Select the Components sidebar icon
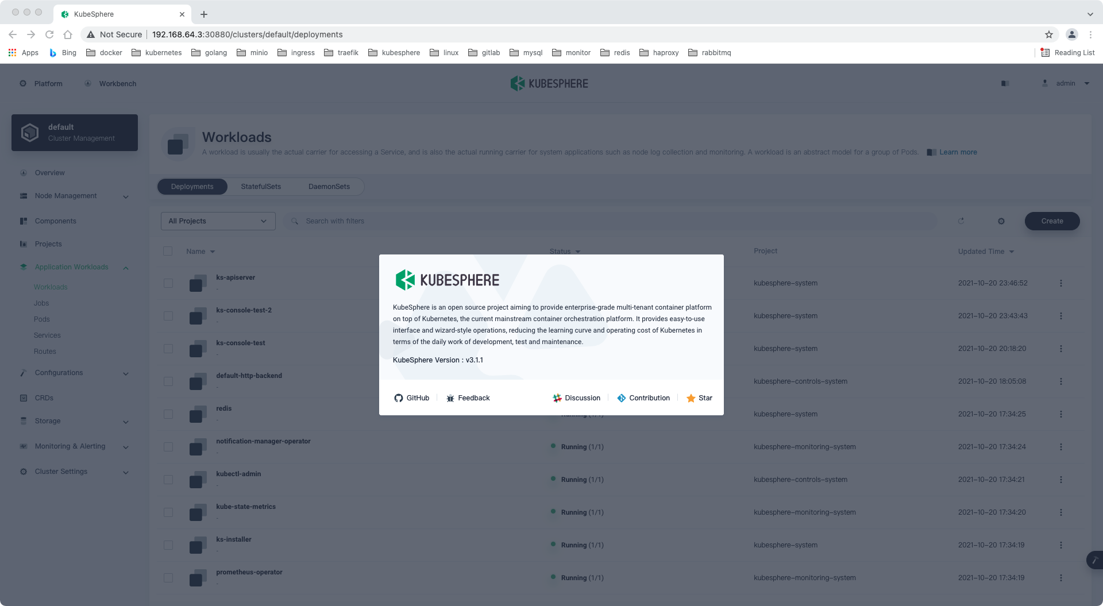Image resolution: width=1103 pixels, height=606 pixels. 23,221
